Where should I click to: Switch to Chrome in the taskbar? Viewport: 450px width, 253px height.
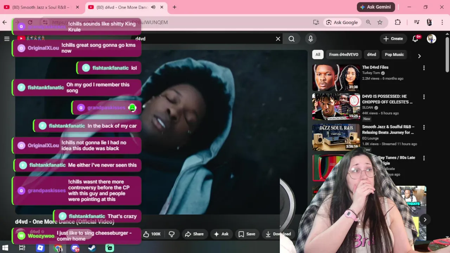pos(58,248)
